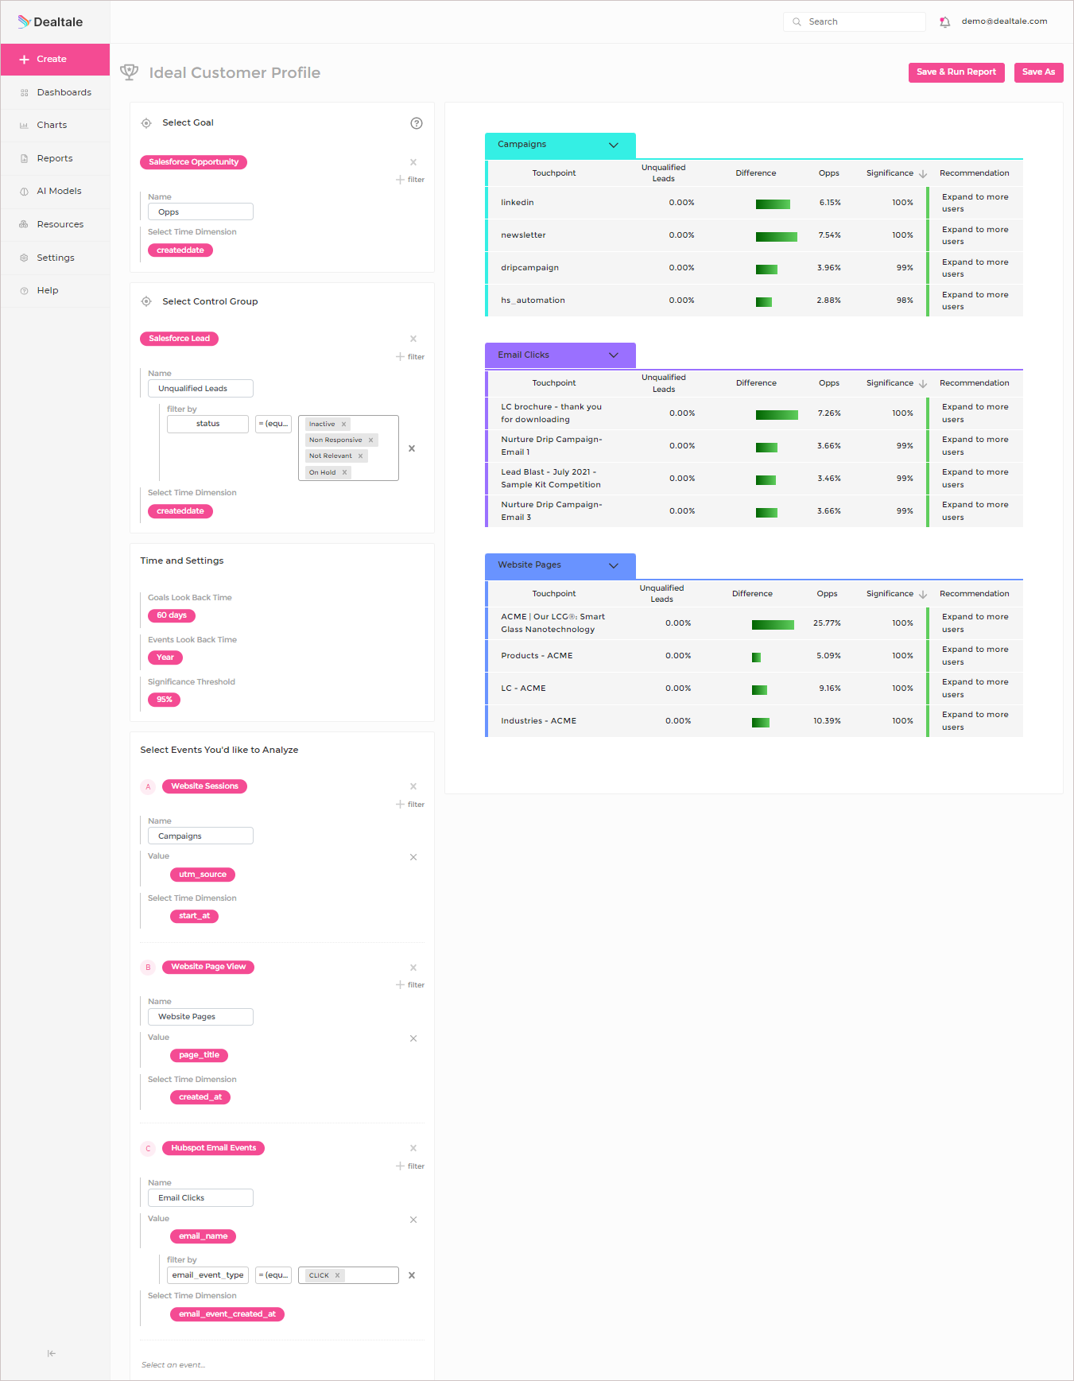This screenshot has width=1074, height=1381.
Task: Remove the On Hold status tag
Action: pyautogui.click(x=344, y=472)
